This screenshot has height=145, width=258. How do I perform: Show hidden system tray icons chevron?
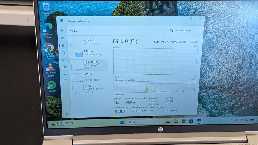point(231,120)
